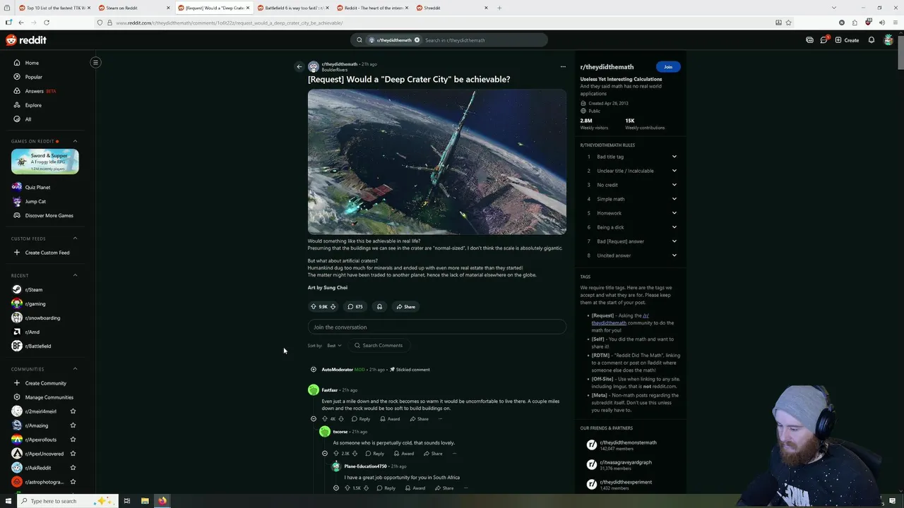
Task: Reply to Fastfaxr's comment
Action: (361, 419)
